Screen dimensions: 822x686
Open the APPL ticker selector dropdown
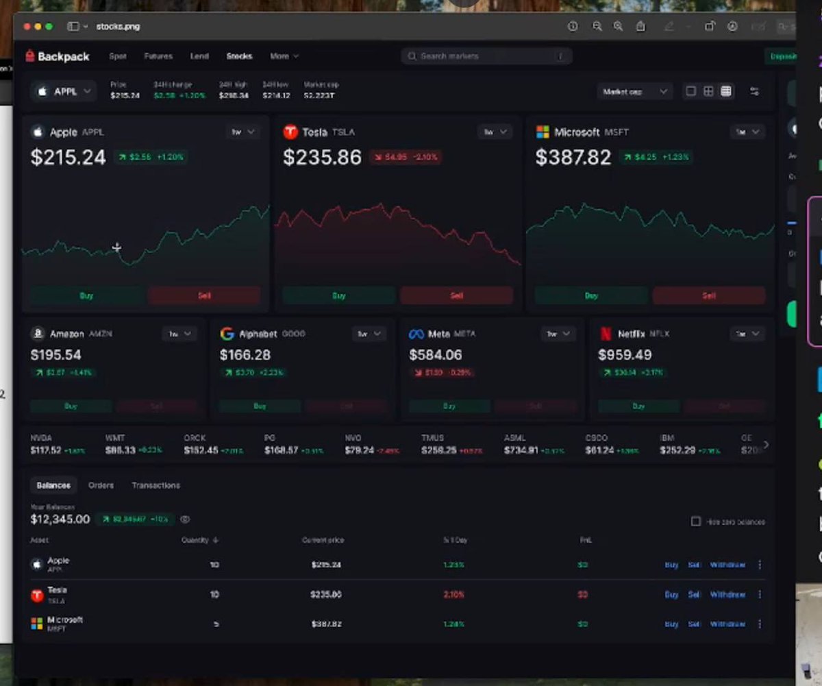click(63, 91)
